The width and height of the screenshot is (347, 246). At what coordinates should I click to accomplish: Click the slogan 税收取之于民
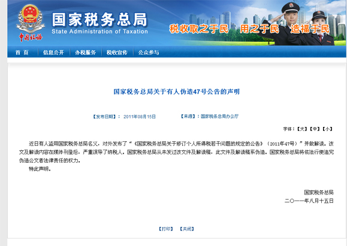[199, 29]
